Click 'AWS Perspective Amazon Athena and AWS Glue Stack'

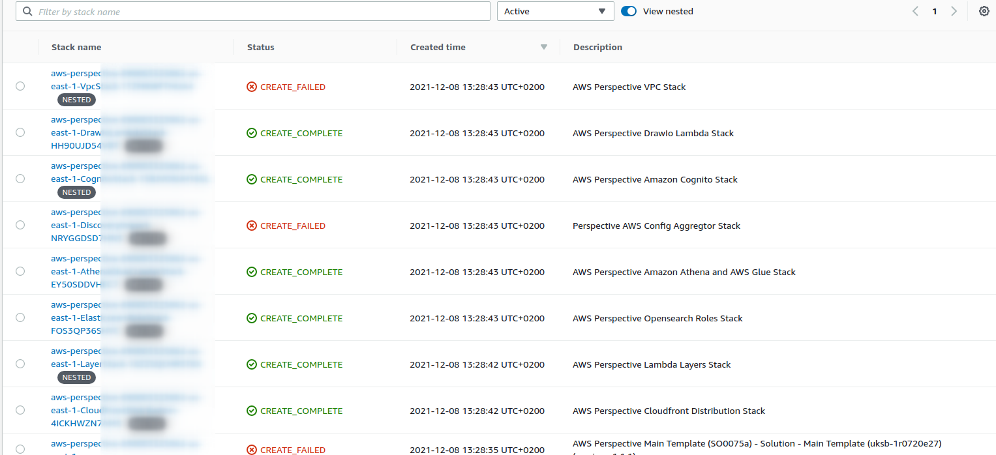684,272
